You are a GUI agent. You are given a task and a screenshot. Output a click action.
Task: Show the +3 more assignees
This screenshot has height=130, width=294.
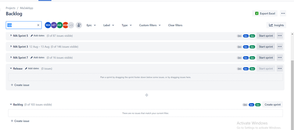pos(71,25)
